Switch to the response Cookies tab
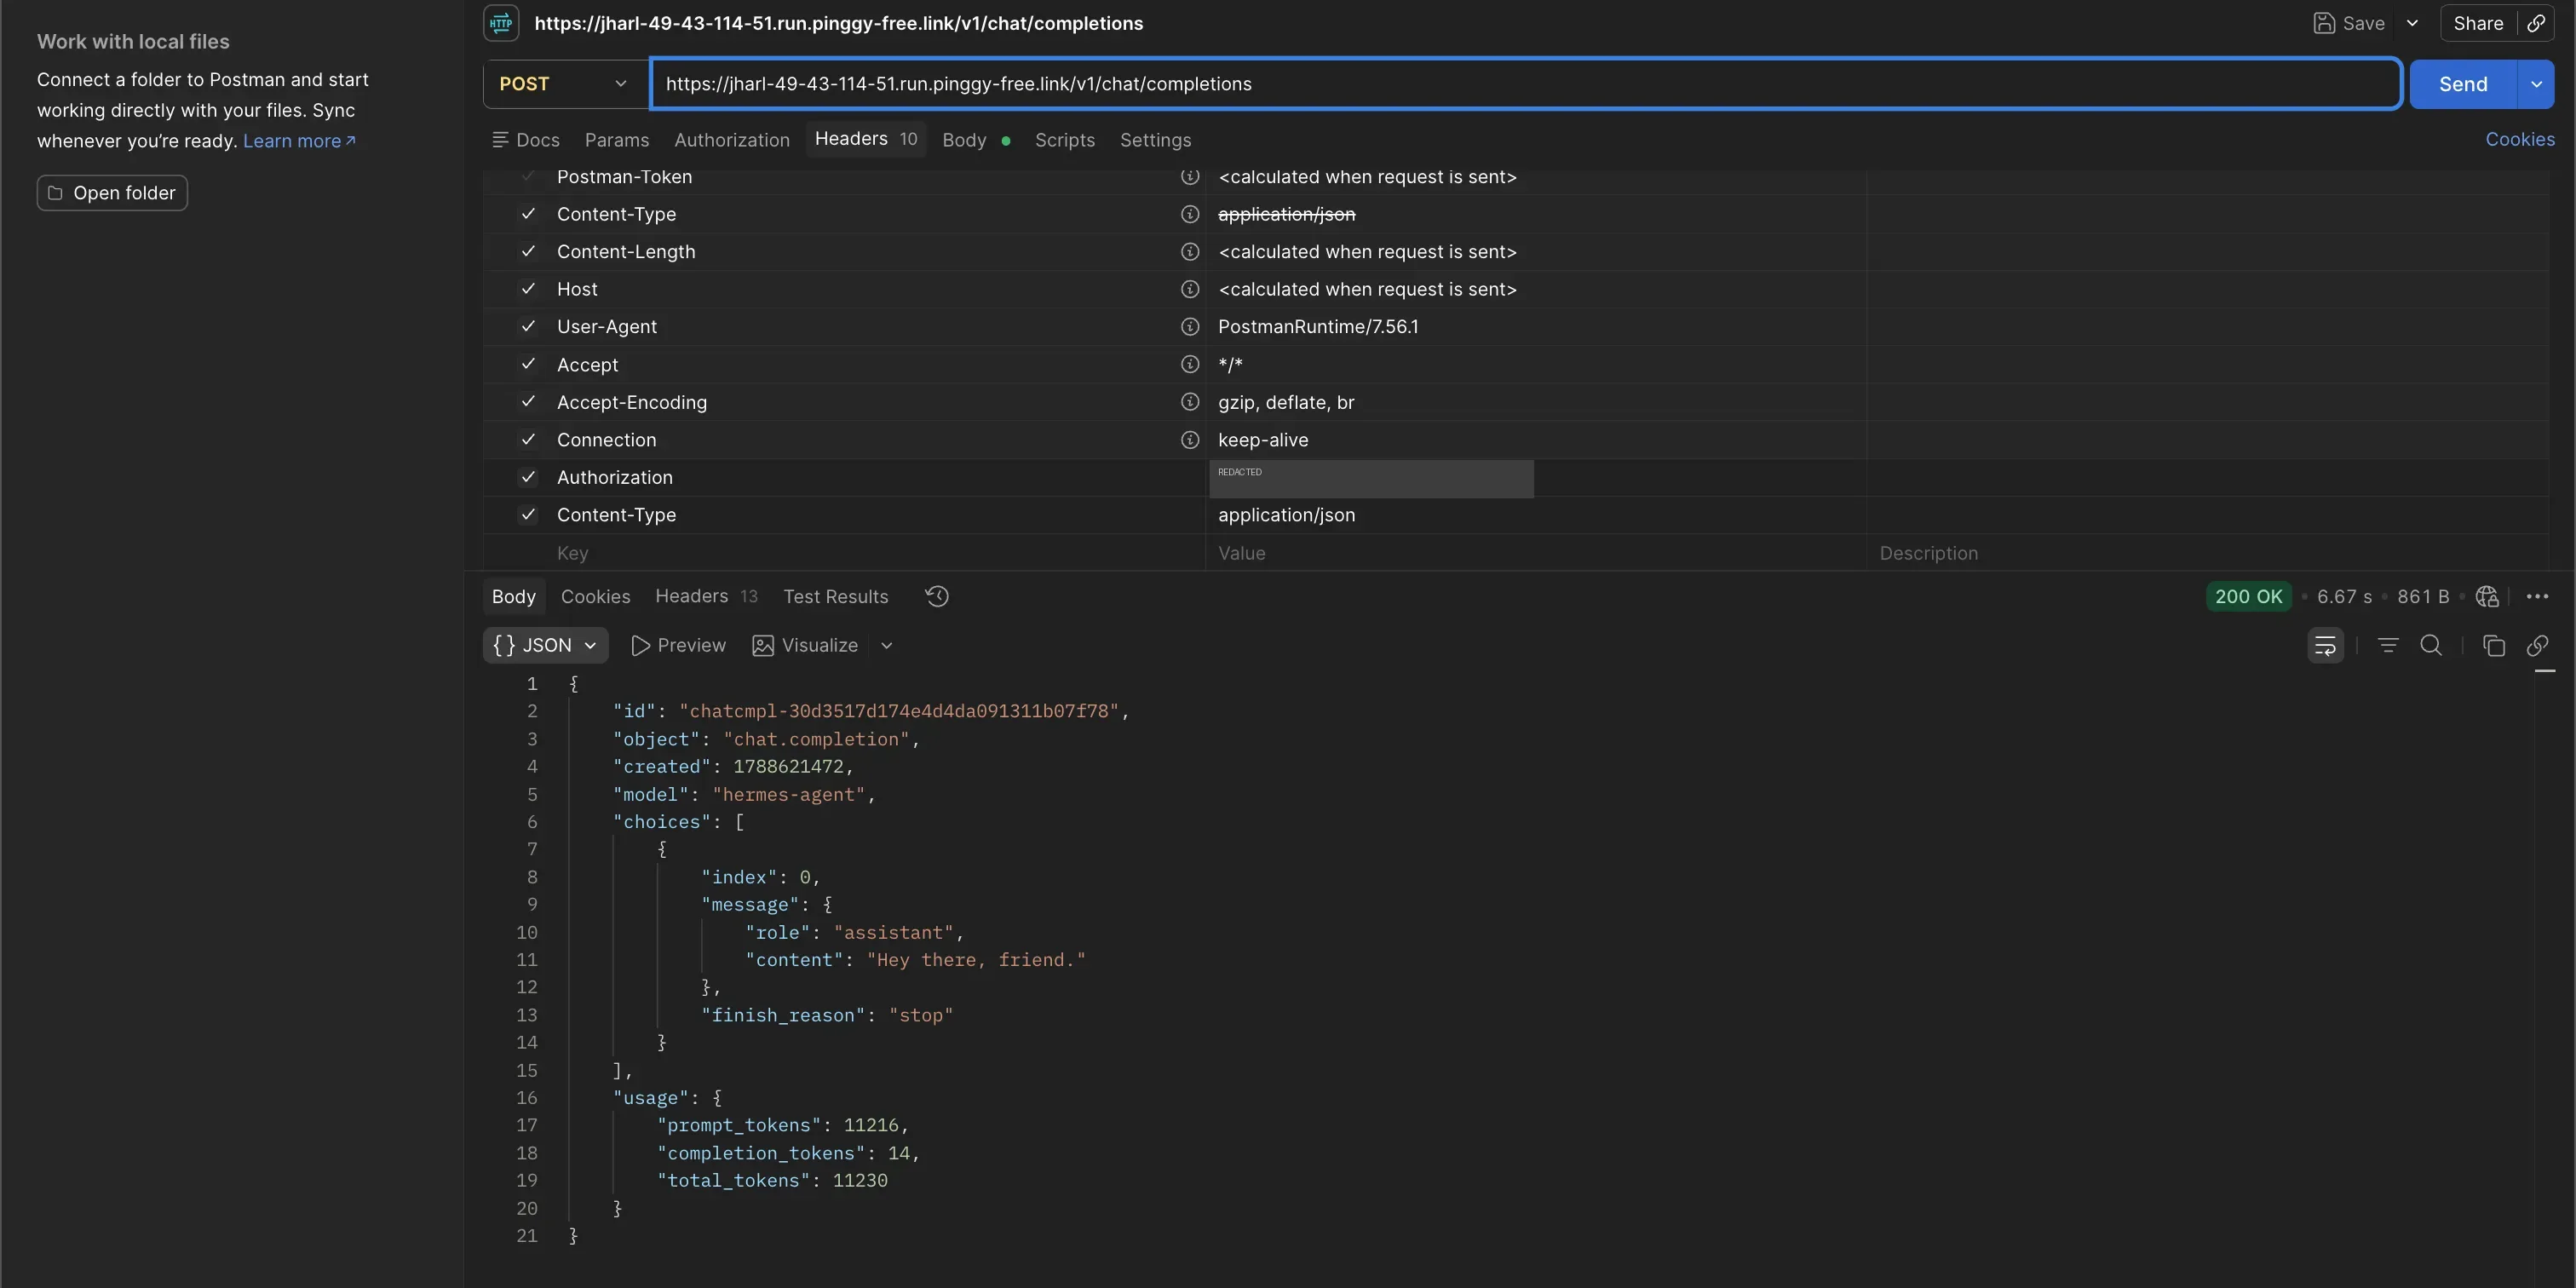The width and height of the screenshot is (2576, 1288). [x=595, y=597]
